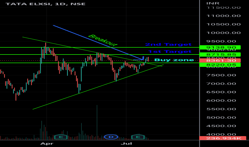The height and width of the screenshot is (147, 249).
Task: Click the green E earnings marker near Jul
Action: pos(138,137)
